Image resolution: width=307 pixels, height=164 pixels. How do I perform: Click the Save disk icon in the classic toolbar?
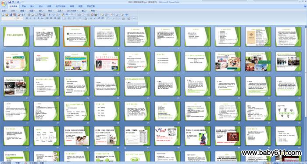(11, 14)
